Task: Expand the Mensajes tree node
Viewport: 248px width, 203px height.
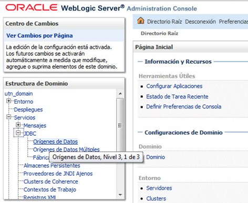Action: (18, 125)
